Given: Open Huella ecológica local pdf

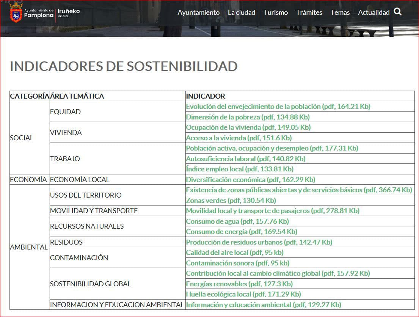Looking at the screenshot, I should [x=243, y=294].
